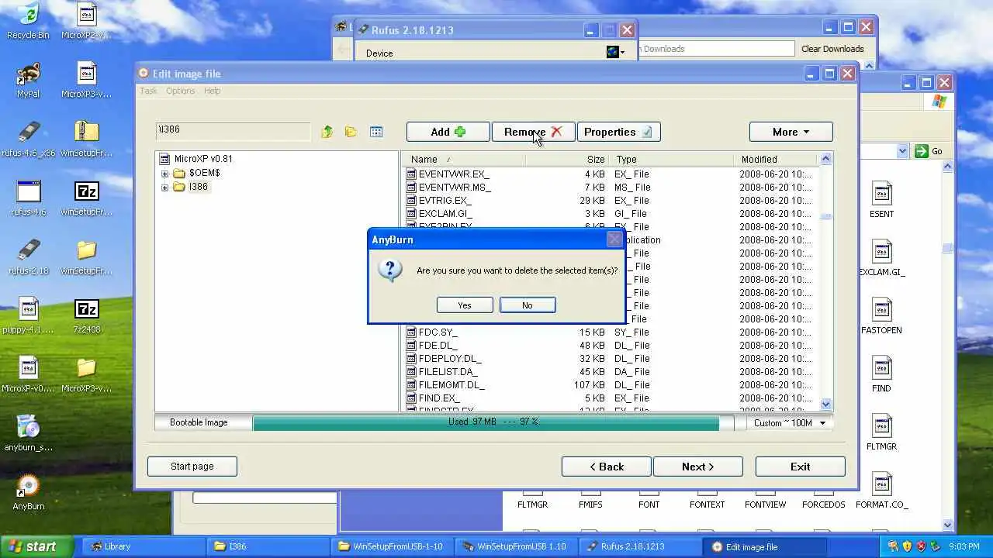
Task: Expand the I386 tree node
Action: point(164,188)
